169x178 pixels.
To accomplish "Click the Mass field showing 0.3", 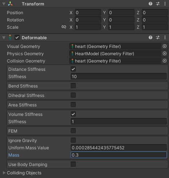I will [119, 155].
